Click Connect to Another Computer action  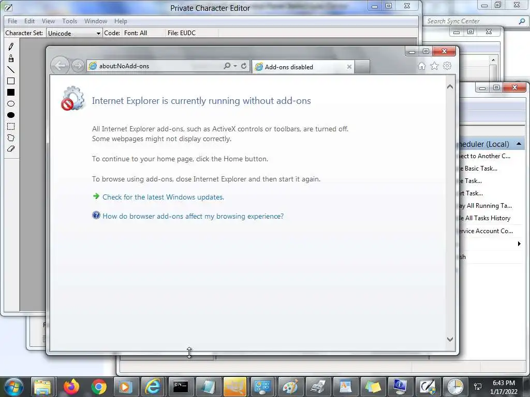coord(484,156)
